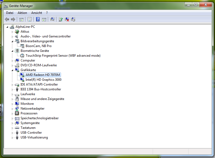Select the Laufwerke label
This screenshot has height=158, width=215.
28,94
